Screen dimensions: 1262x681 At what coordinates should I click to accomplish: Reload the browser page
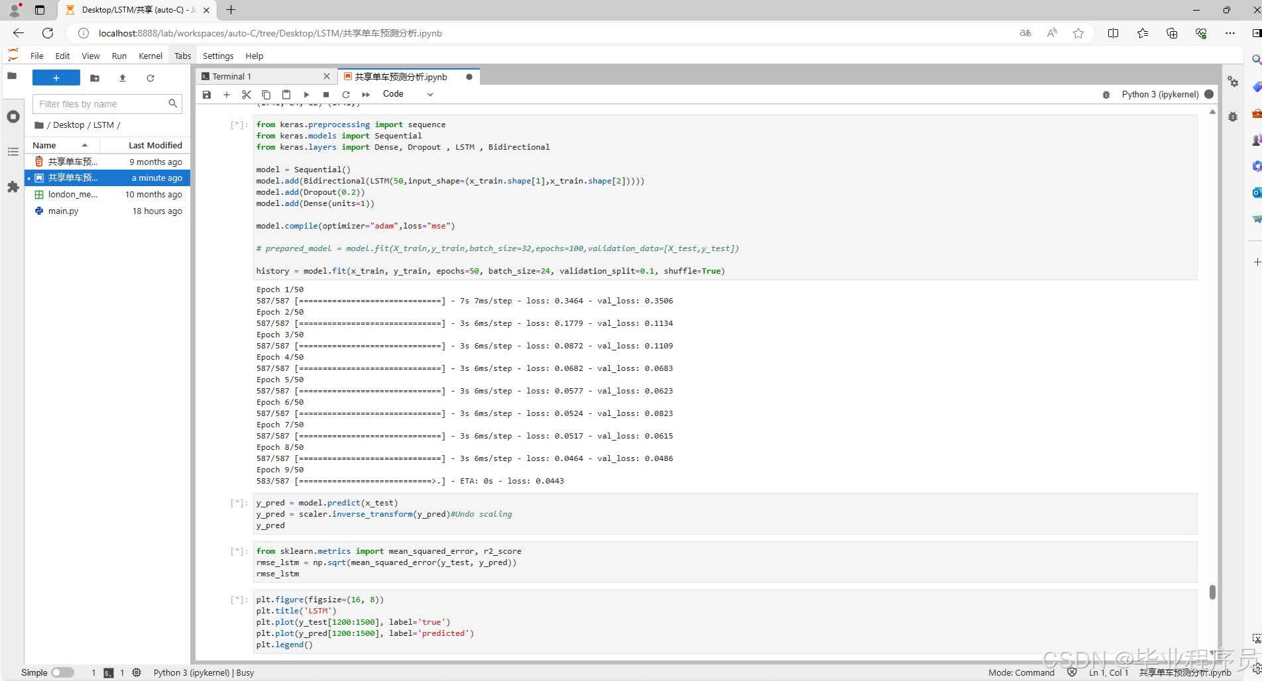(x=48, y=33)
